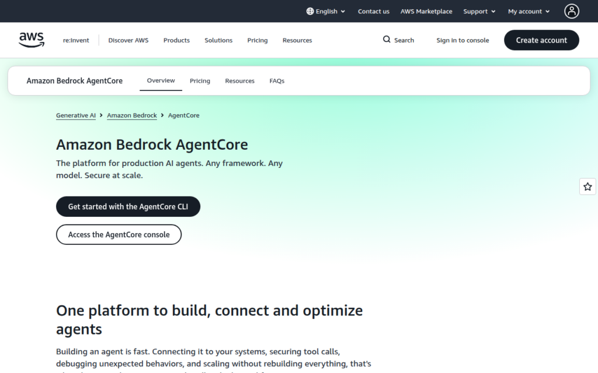Expand the My account dropdown
Image resolution: width=598 pixels, height=373 pixels.
(x=529, y=12)
